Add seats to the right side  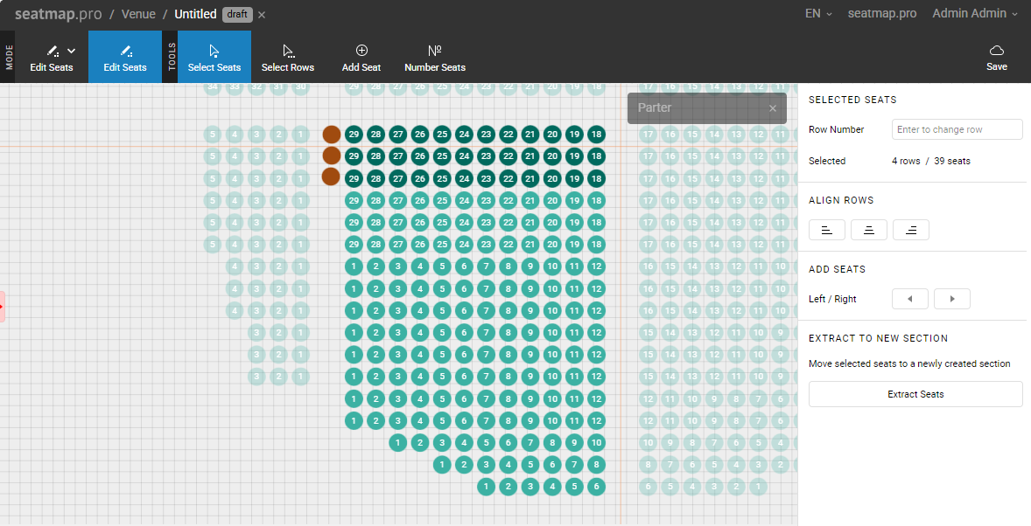[x=952, y=299]
